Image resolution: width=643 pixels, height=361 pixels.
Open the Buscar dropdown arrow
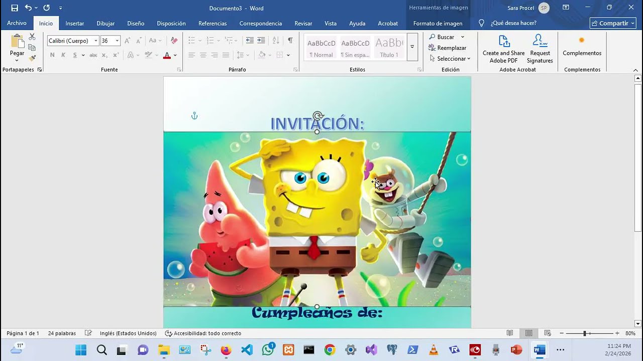[x=463, y=37]
